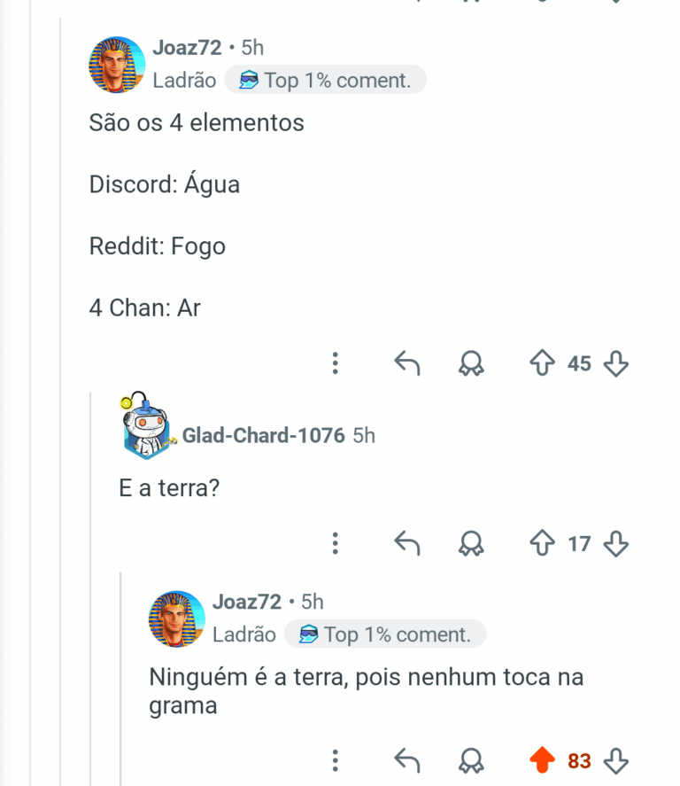
Task: Open the Glad-Chard-1076 user profile
Action: [x=263, y=435]
